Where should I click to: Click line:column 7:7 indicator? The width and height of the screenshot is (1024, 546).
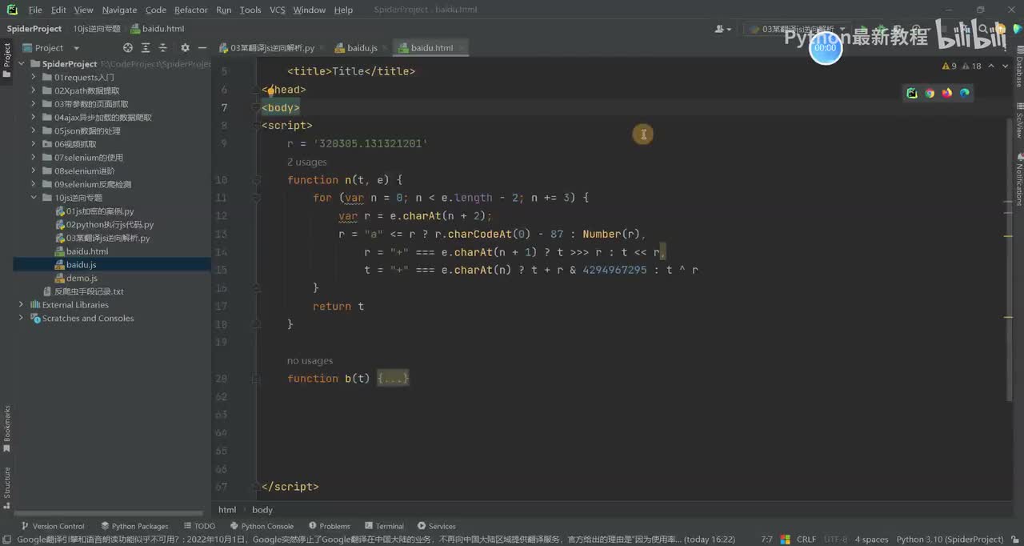tap(766, 539)
